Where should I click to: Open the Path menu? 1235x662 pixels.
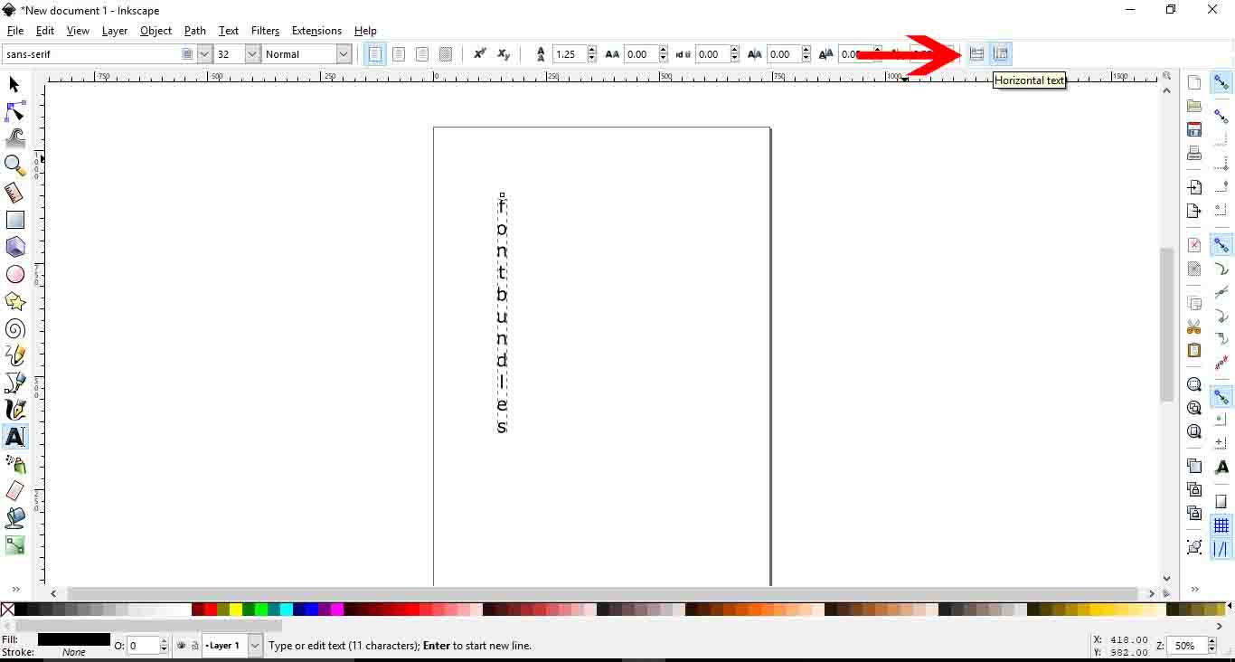[194, 30]
